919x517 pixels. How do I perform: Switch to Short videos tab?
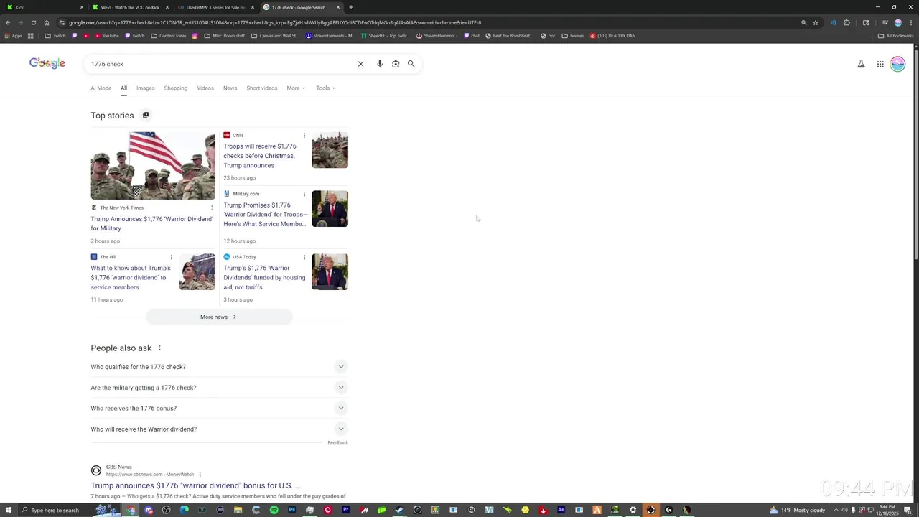pyautogui.click(x=261, y=88)
